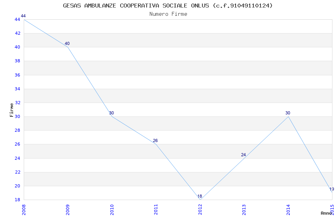The height and width of the screenshot is (217, 336).
Task: Click x-axis year 2014
Action: point(288,210)
